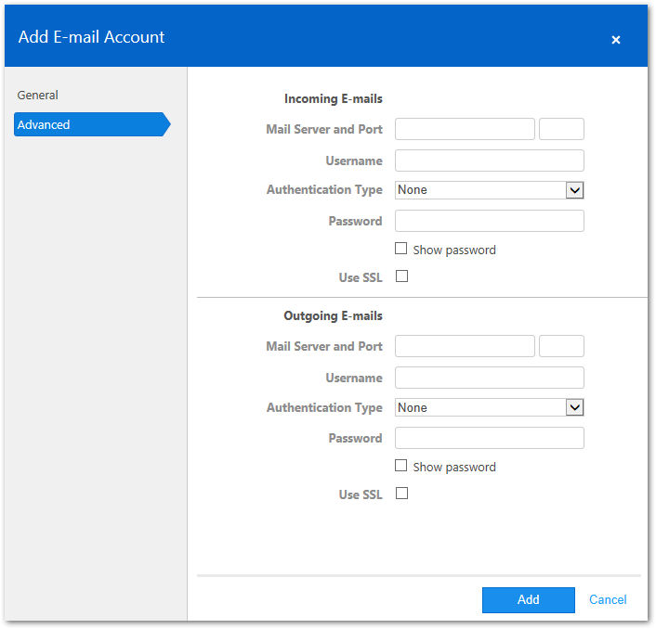Focus the incoming Username field
Viewport: 656px width, 629px height.
click(489, 160)
